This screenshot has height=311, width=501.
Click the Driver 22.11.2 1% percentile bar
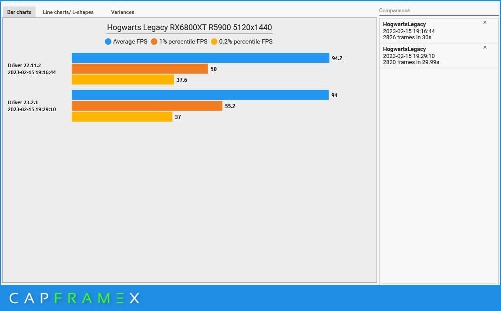[x=140, y=69]
